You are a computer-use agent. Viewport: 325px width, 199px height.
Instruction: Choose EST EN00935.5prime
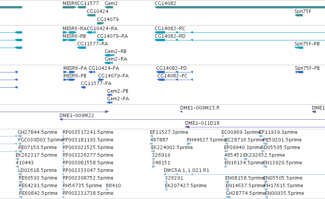285,193
